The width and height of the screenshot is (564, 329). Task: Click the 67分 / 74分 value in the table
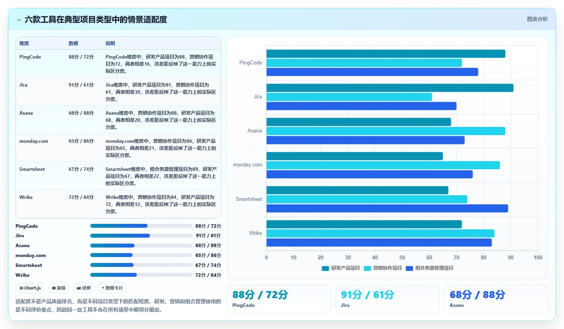[x=81, y=169]
